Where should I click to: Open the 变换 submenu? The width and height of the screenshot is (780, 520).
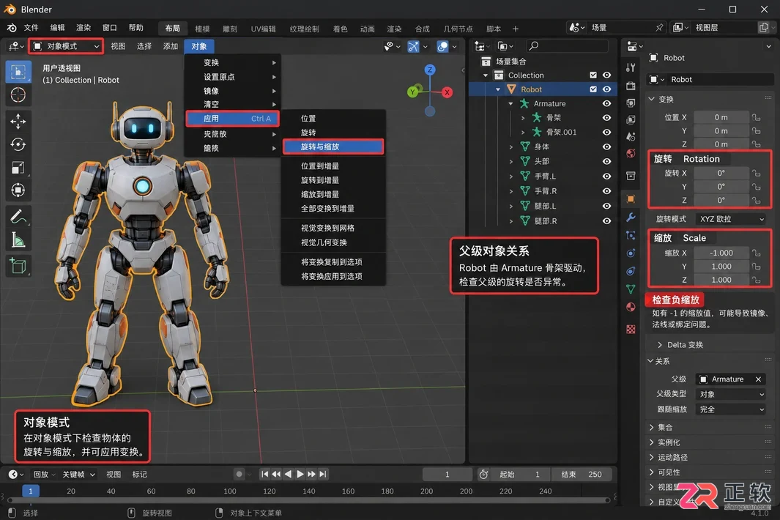232,63
